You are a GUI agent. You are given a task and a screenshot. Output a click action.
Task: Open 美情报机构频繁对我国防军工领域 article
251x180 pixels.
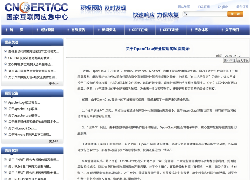[x=33, y=52]
